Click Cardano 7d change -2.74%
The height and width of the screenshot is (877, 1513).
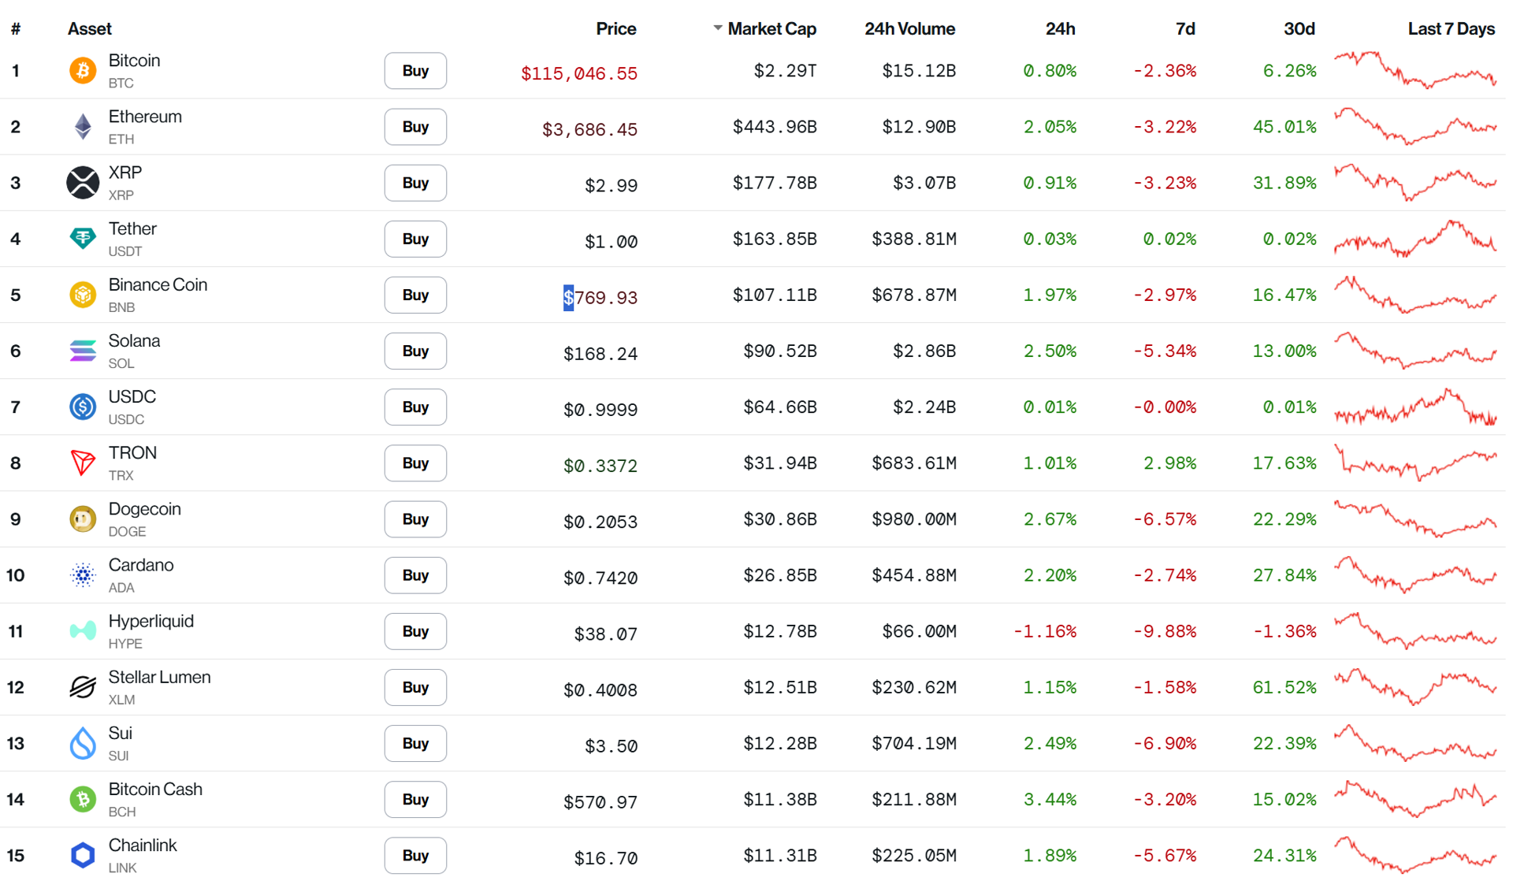tap(1165, 575)
